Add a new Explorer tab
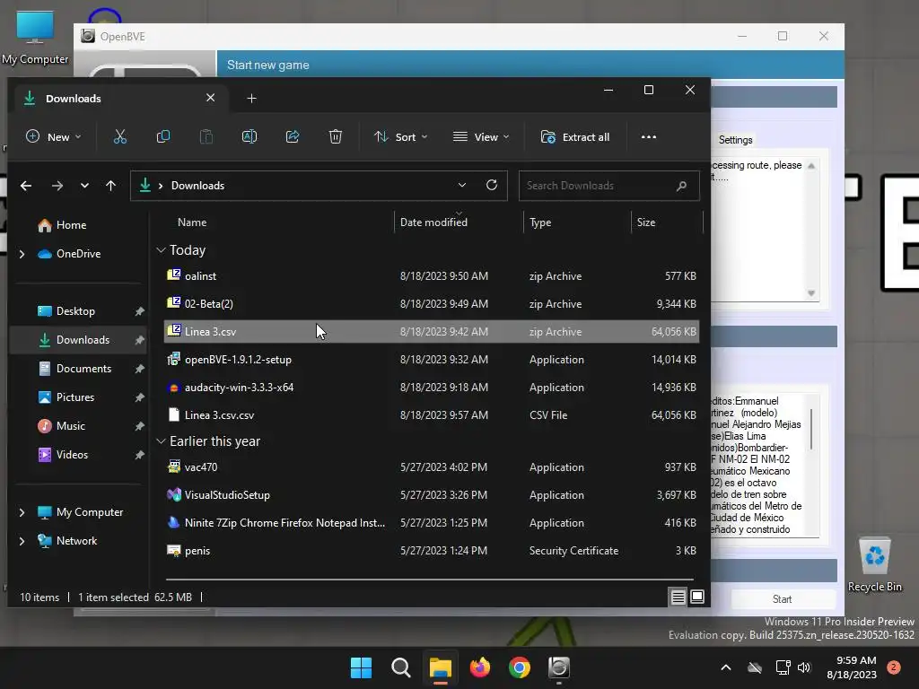Image resolution: width=919 pixels, height=689 pixels. 251,99
